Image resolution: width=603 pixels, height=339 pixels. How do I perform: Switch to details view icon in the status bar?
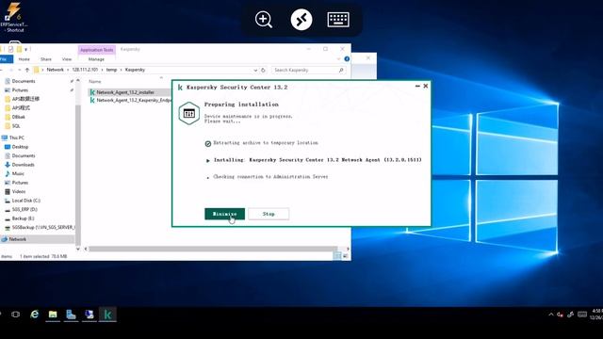coord(337,256)
